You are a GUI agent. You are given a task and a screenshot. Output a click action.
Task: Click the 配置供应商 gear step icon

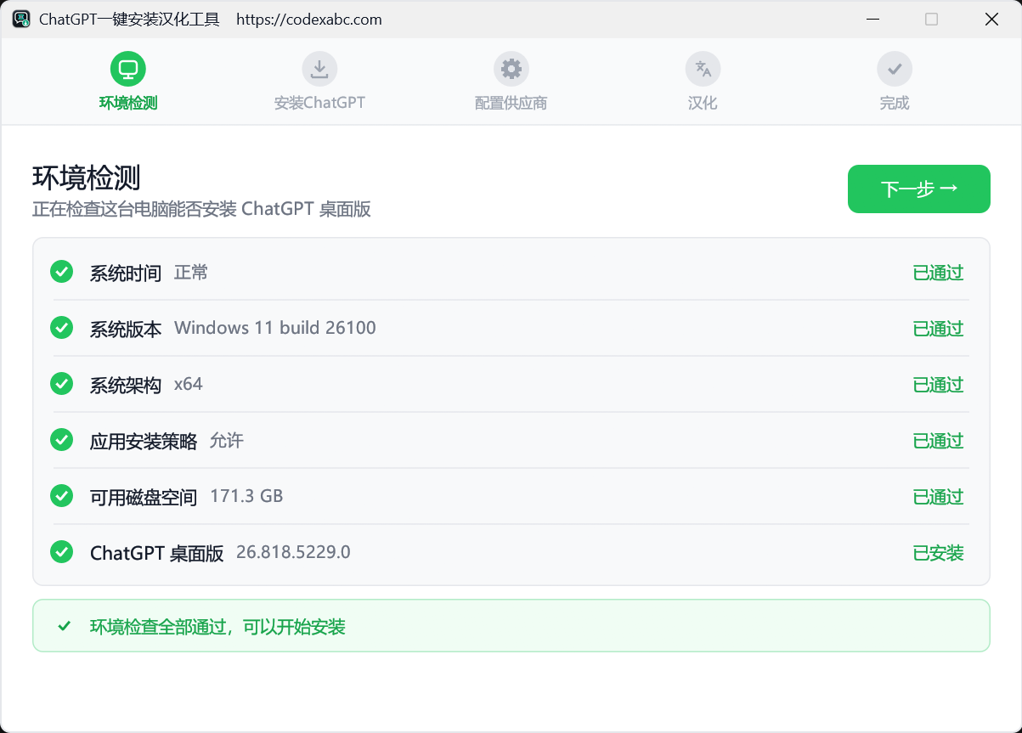pos(511,69)
